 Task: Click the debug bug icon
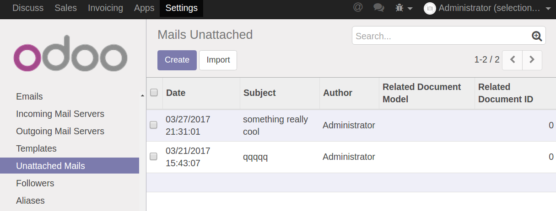[399, 8]
